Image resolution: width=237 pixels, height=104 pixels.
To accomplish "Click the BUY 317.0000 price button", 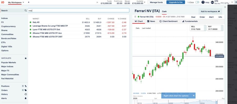I will [215, 28].
